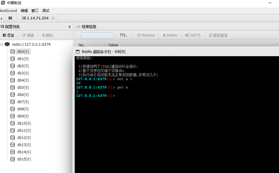Click the Delete key button
Image resolution: width=279 pixels, height=173 pixels.
170,35
